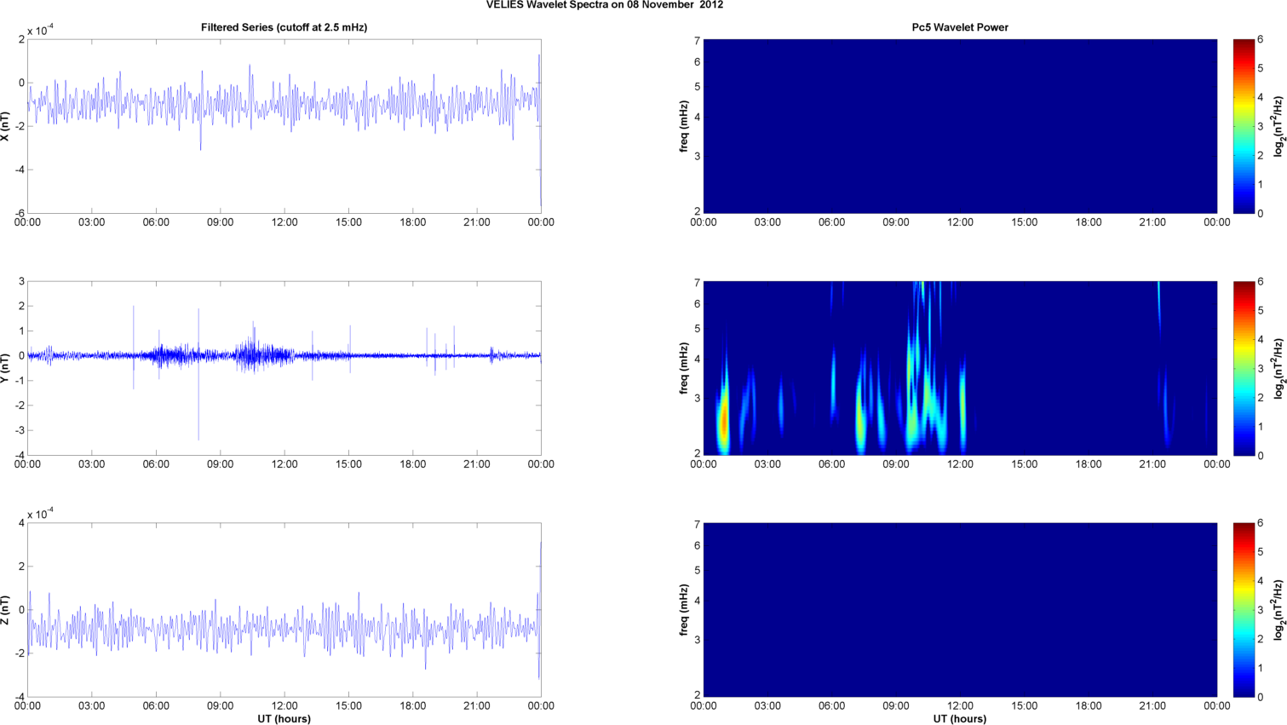Image resolution: width=1287 pixels, height=725 pixels.
Task: Click freq (mHz) label of top wavelet panel
Action: point(684,126)
